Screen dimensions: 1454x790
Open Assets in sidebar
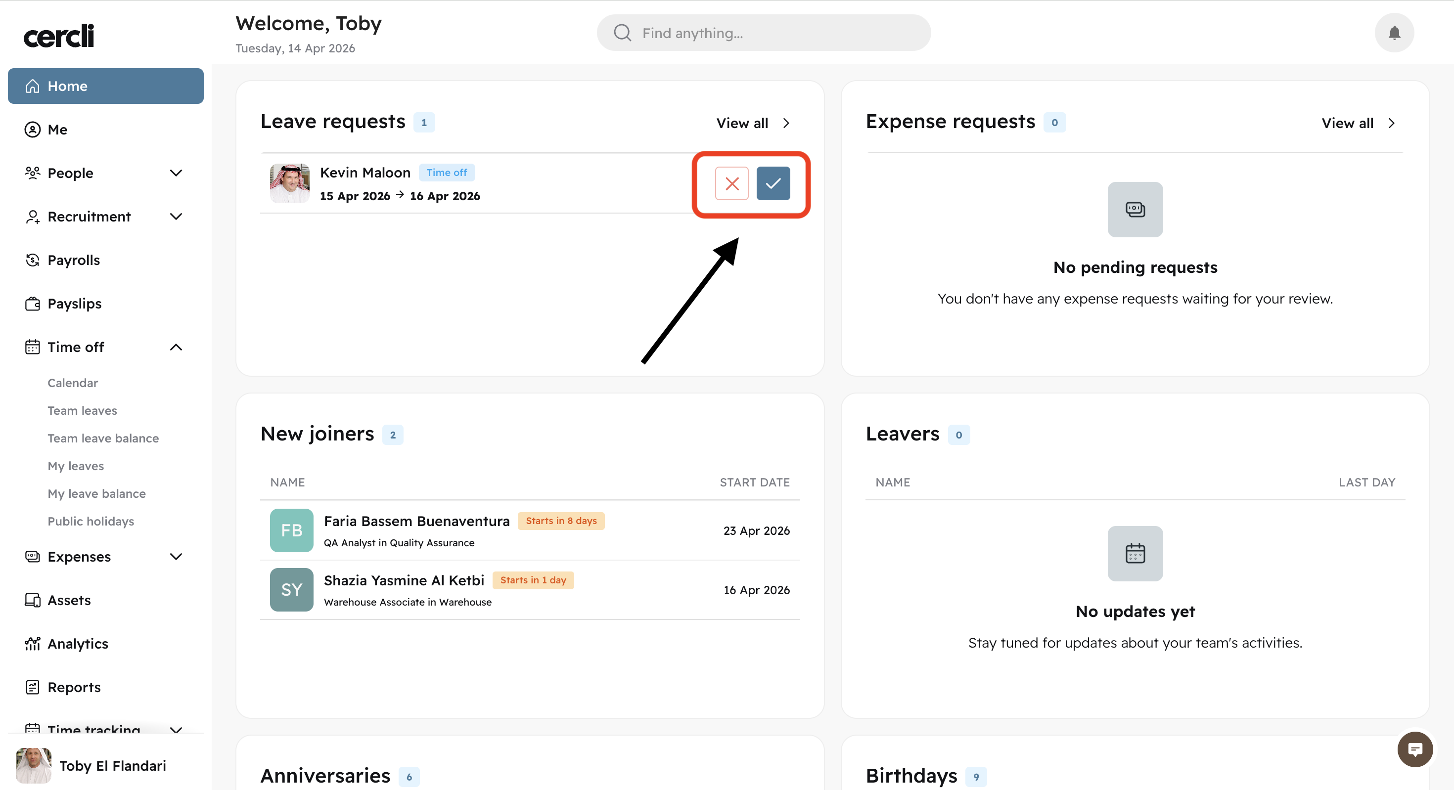coord(69,600)
